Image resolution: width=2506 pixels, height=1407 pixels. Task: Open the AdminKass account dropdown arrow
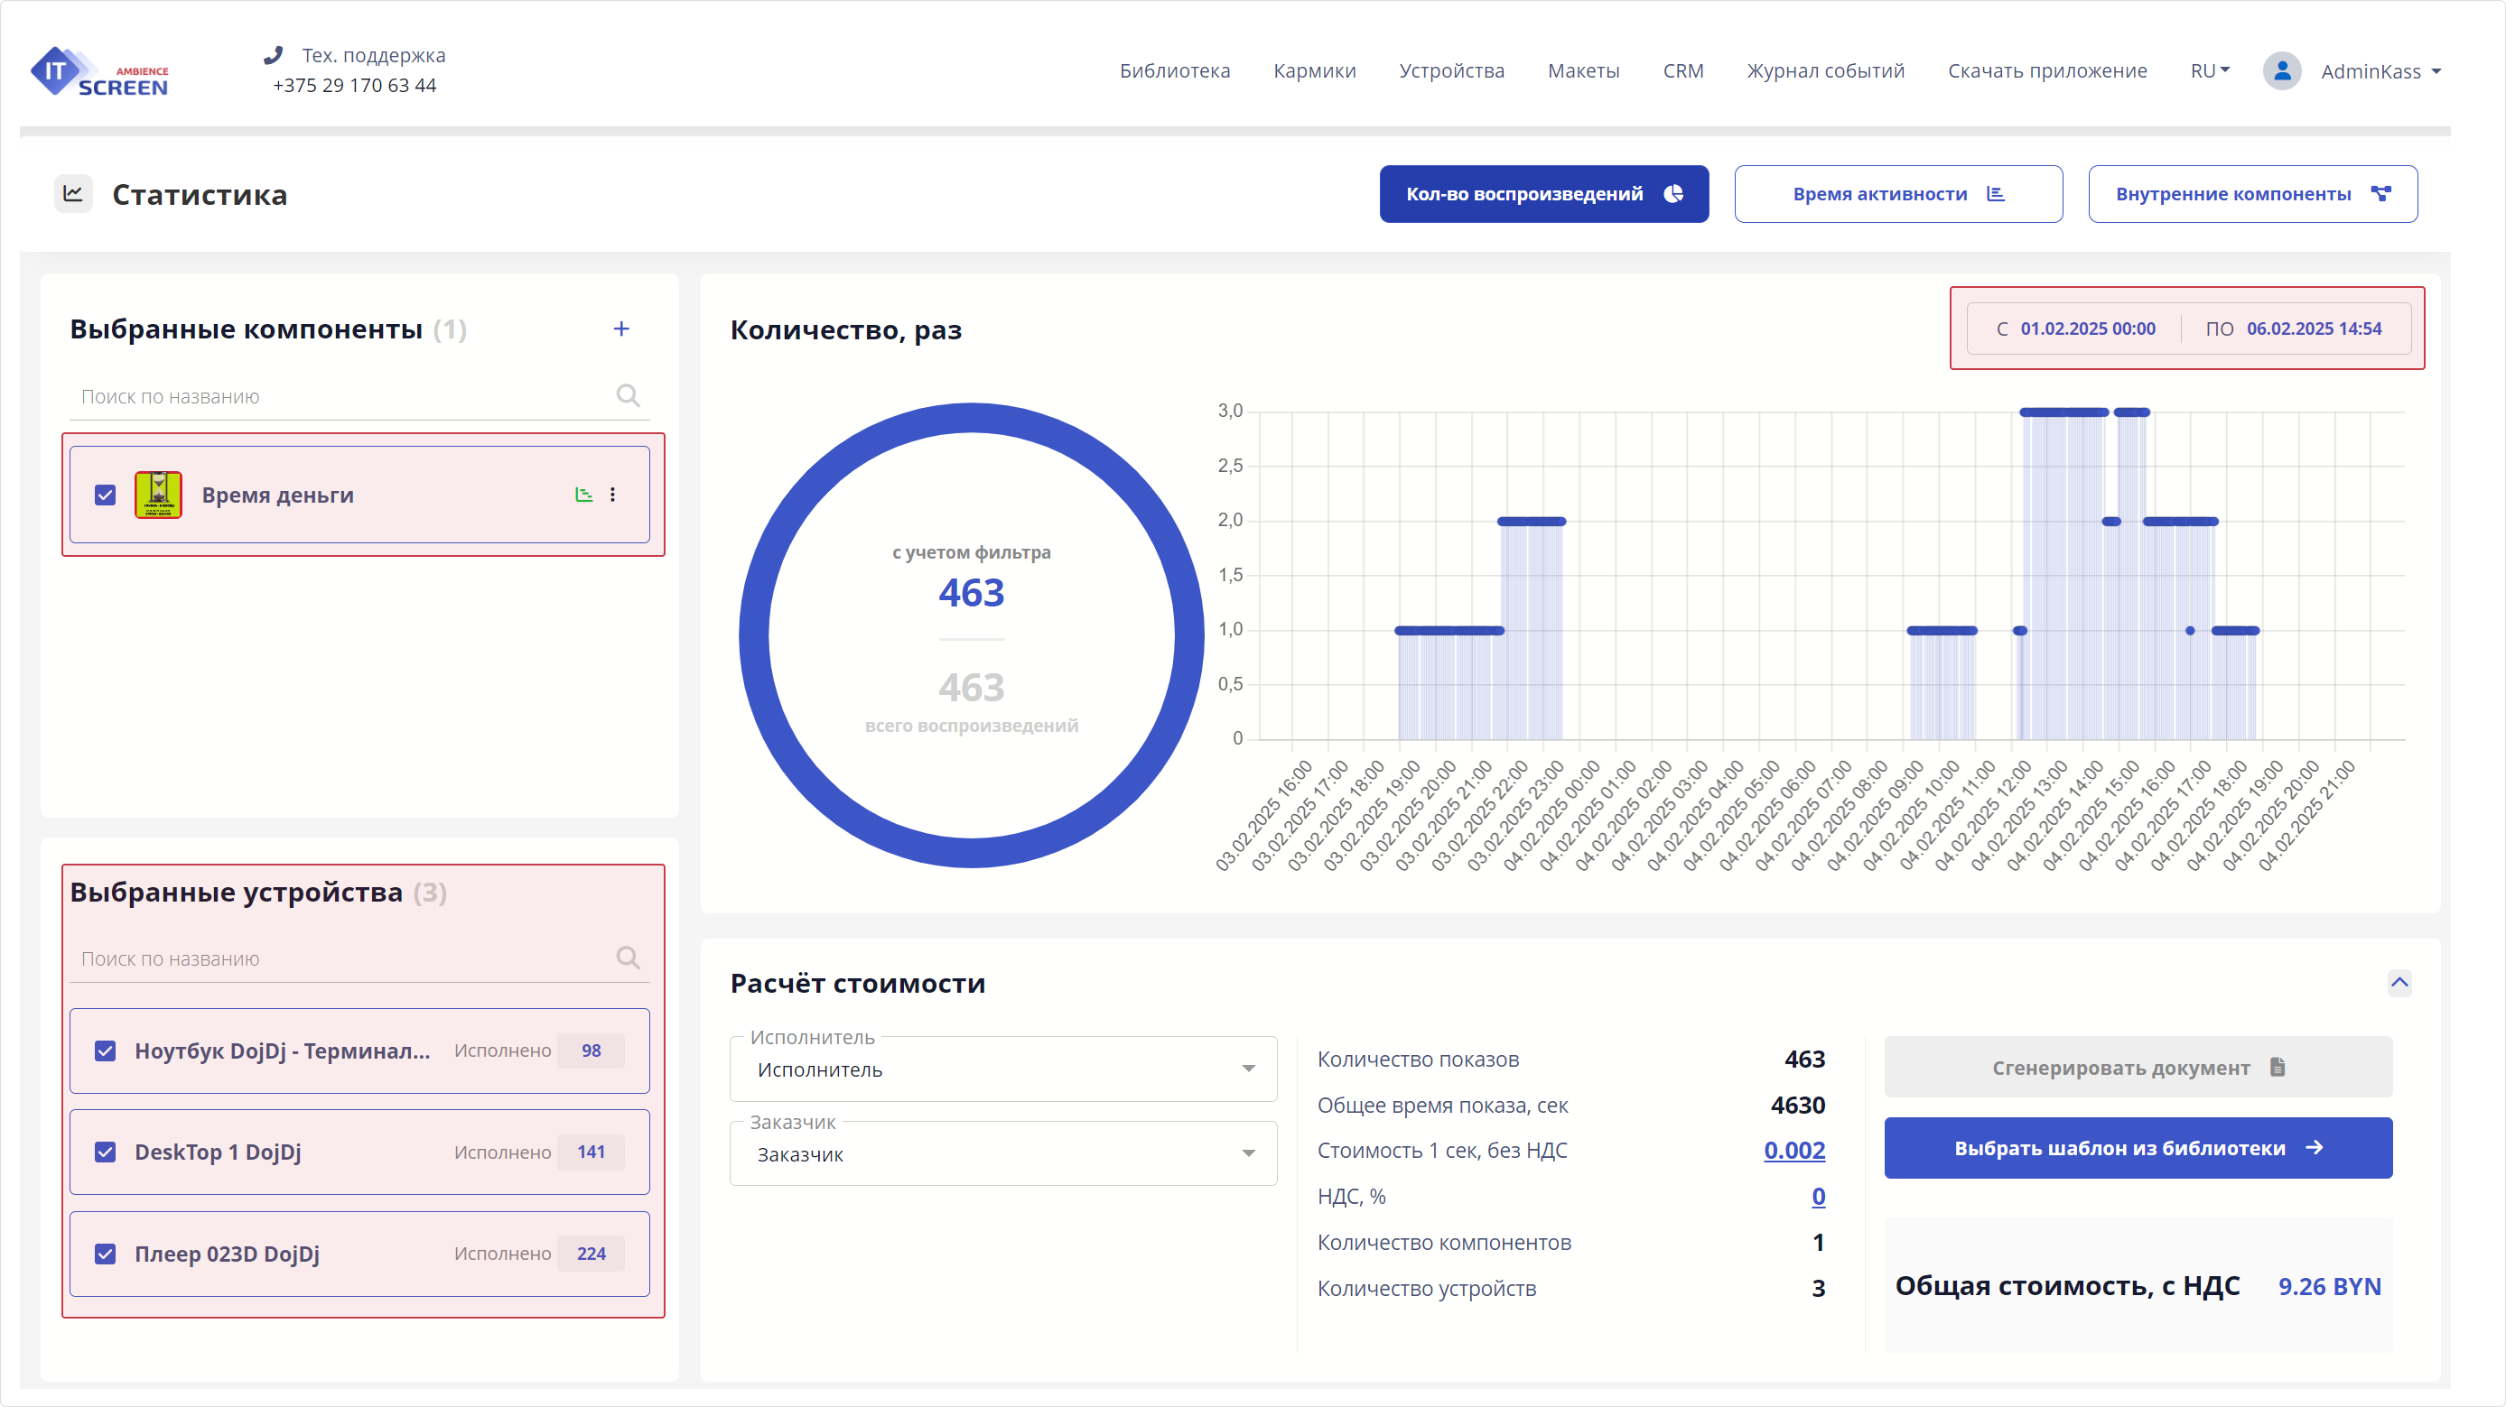tap(2436, 72)
